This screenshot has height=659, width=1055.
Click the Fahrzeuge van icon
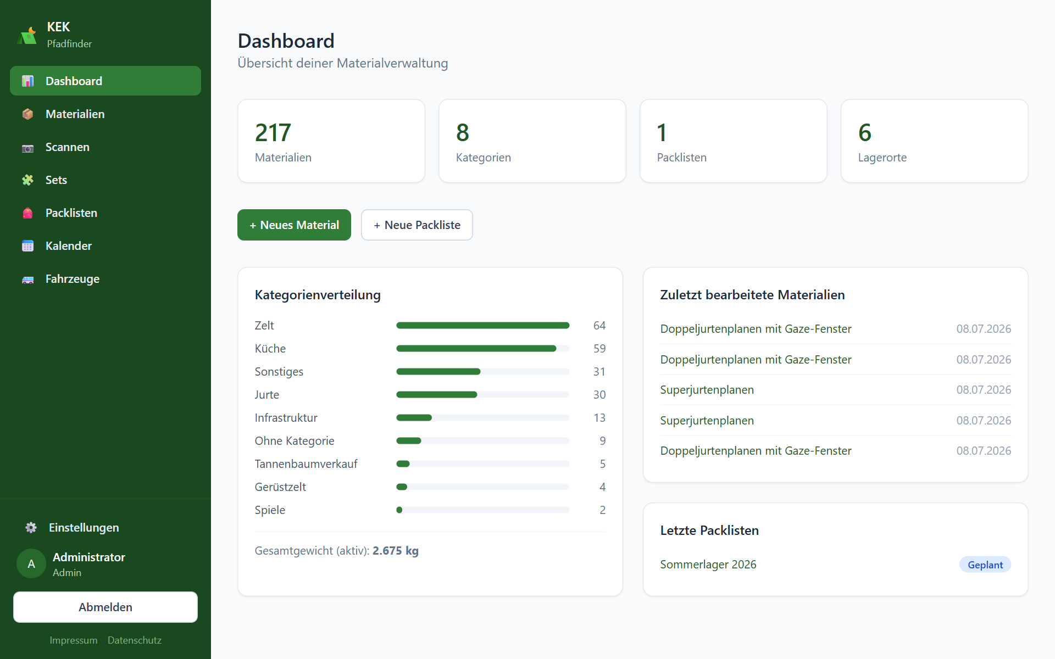[x=27, y=280]
